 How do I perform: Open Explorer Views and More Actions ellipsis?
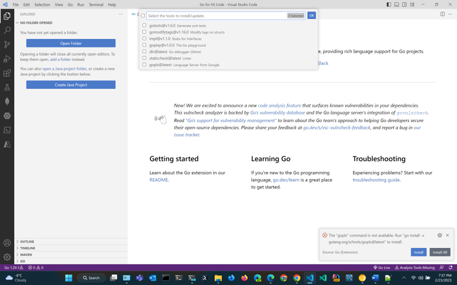point(121,14)
